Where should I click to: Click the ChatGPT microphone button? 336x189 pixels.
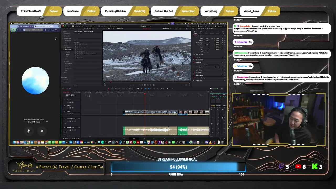29,131
